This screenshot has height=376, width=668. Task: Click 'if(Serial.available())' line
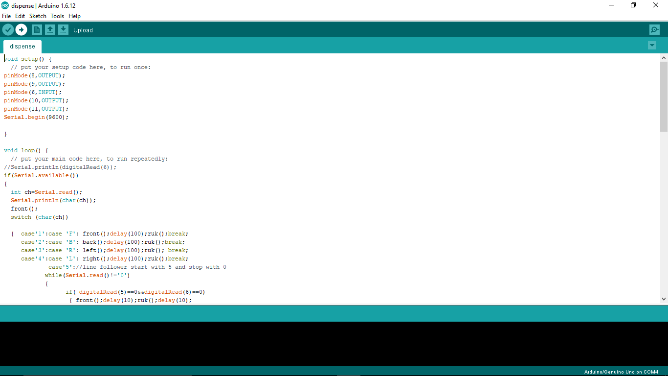(x=41, y=175)
